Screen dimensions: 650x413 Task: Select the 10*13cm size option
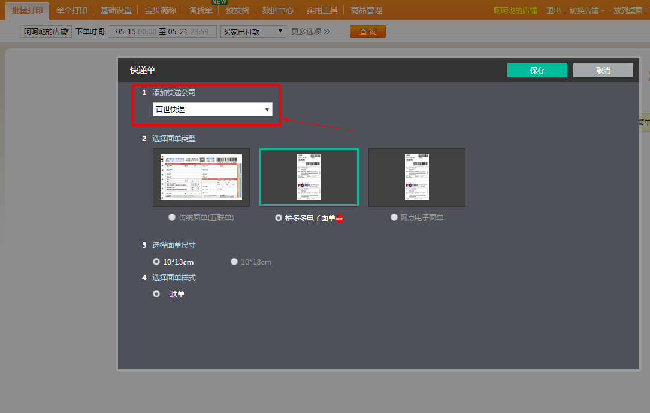[157, 262]
